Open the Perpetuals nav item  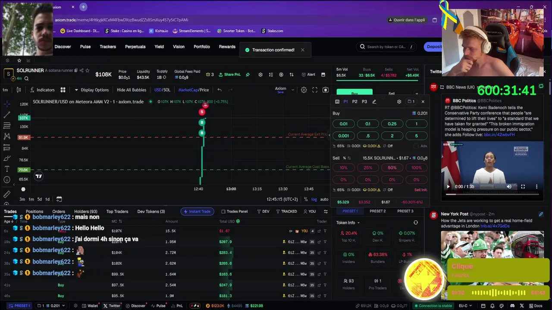click(135, 46)
